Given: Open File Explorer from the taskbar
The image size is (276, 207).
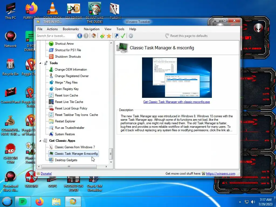Looking at the screenshot, I should coord(56,202).
